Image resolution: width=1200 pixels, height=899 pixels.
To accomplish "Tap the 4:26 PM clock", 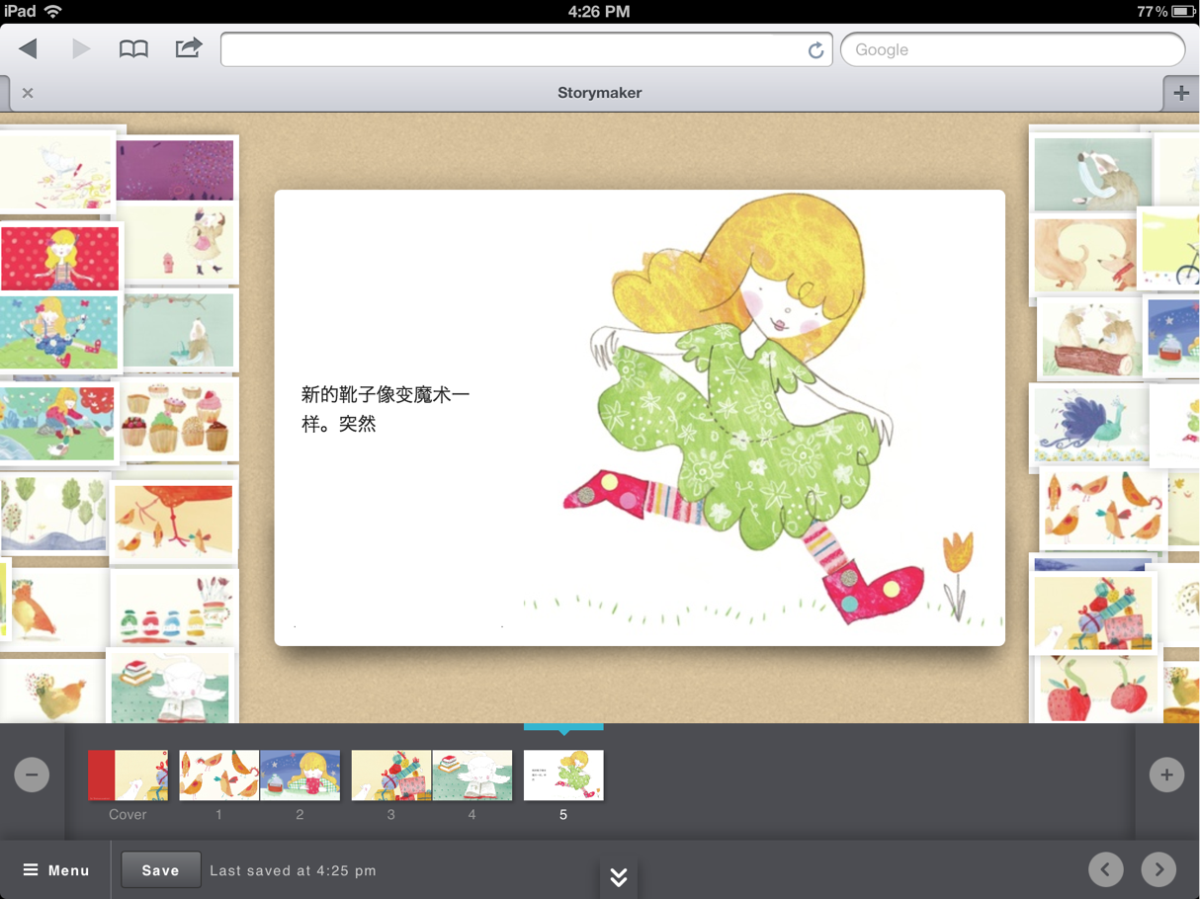I will (599, 12).
